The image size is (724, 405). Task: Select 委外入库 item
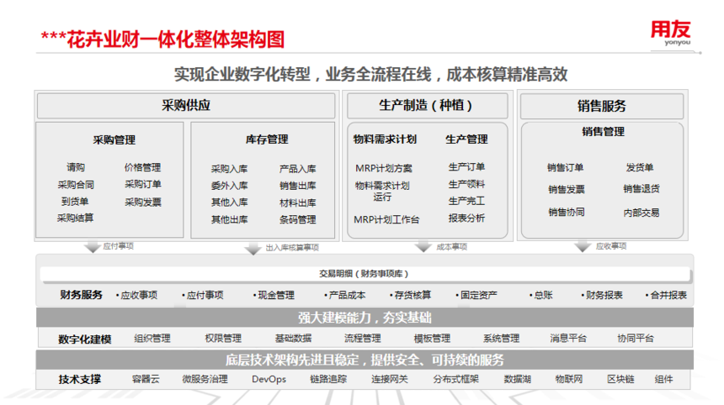click(x=230, y=186)
